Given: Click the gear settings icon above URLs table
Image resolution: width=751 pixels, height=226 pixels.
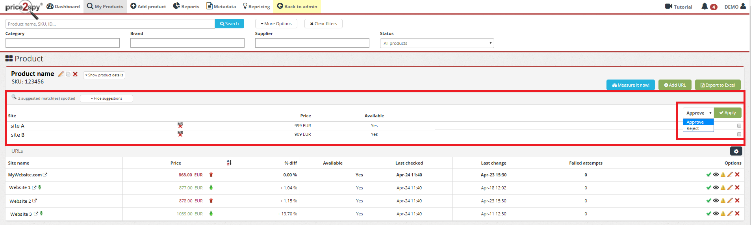Looking at the screenshot, I should pos(736,151).
